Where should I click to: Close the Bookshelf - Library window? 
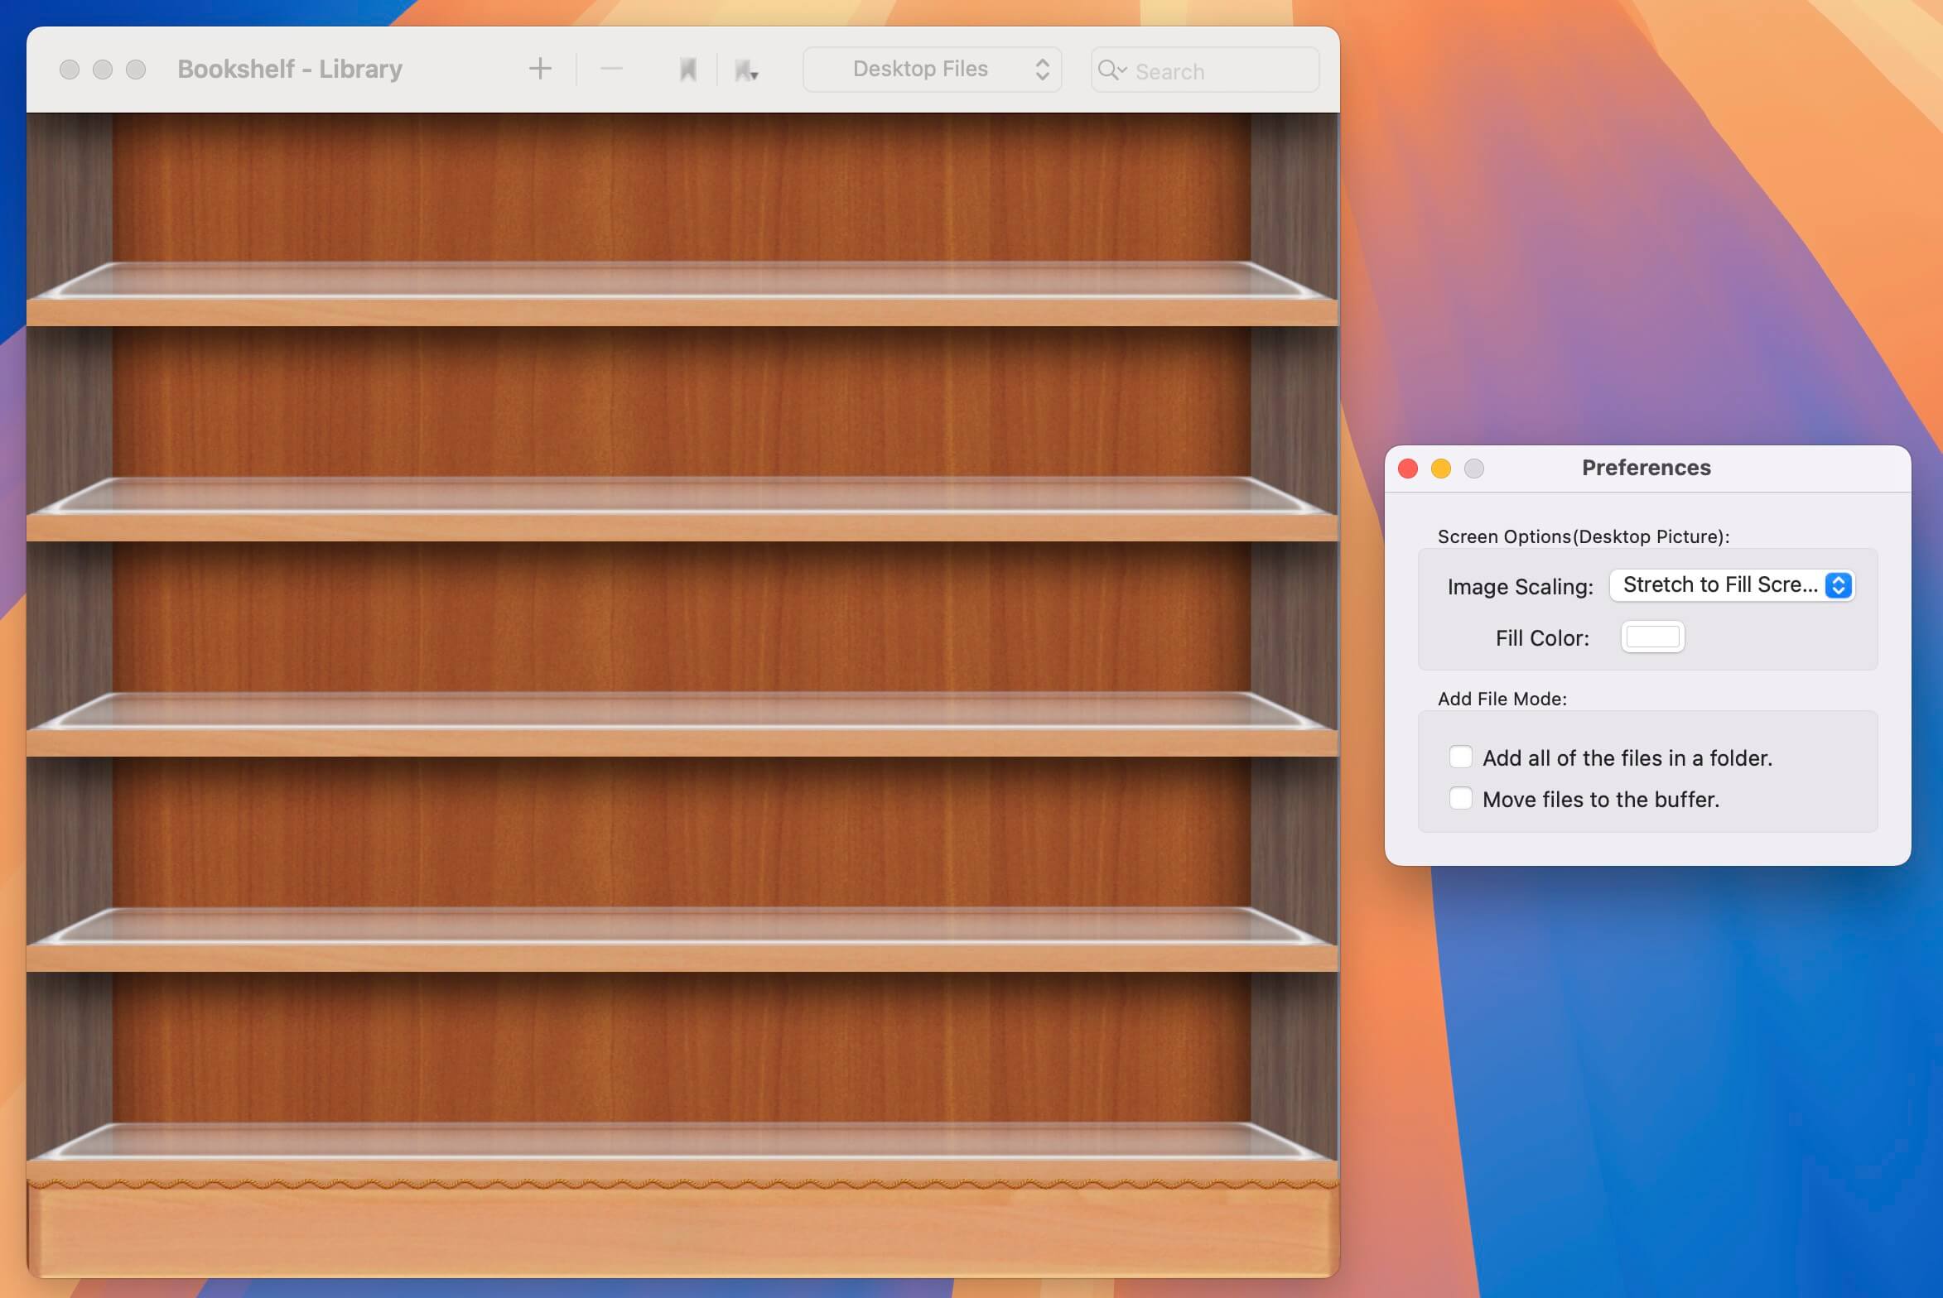tap(70, 70)
